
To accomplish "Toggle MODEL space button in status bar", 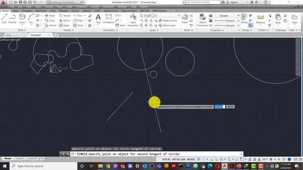I will 191,159.
